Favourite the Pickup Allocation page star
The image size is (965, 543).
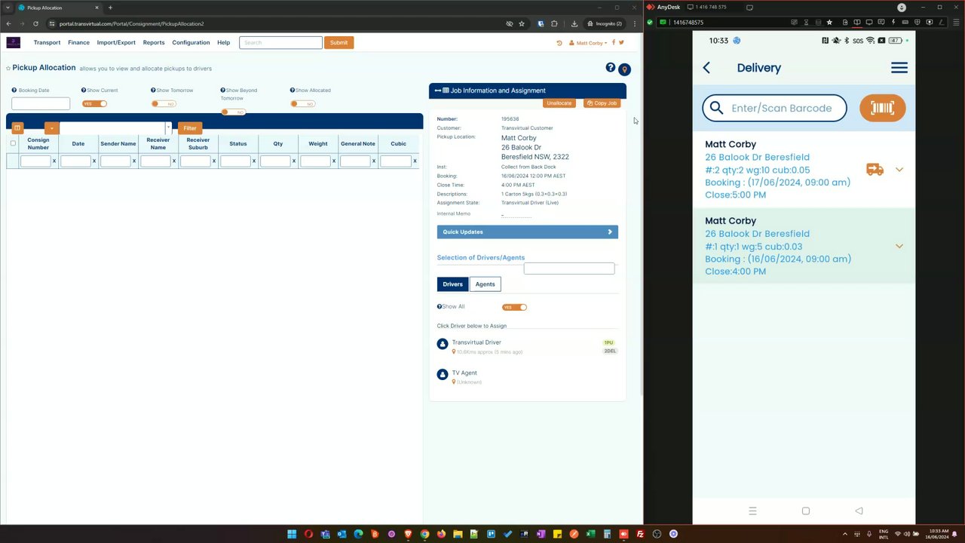[x=8, y=69]
